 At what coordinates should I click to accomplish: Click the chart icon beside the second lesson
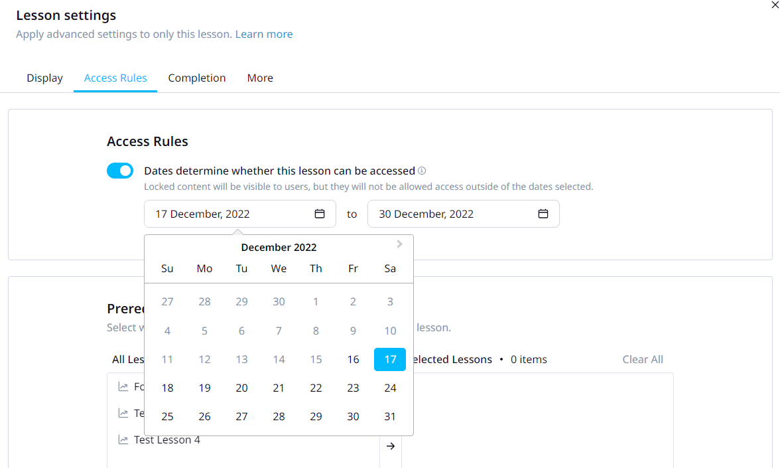(x=123, y=412)
